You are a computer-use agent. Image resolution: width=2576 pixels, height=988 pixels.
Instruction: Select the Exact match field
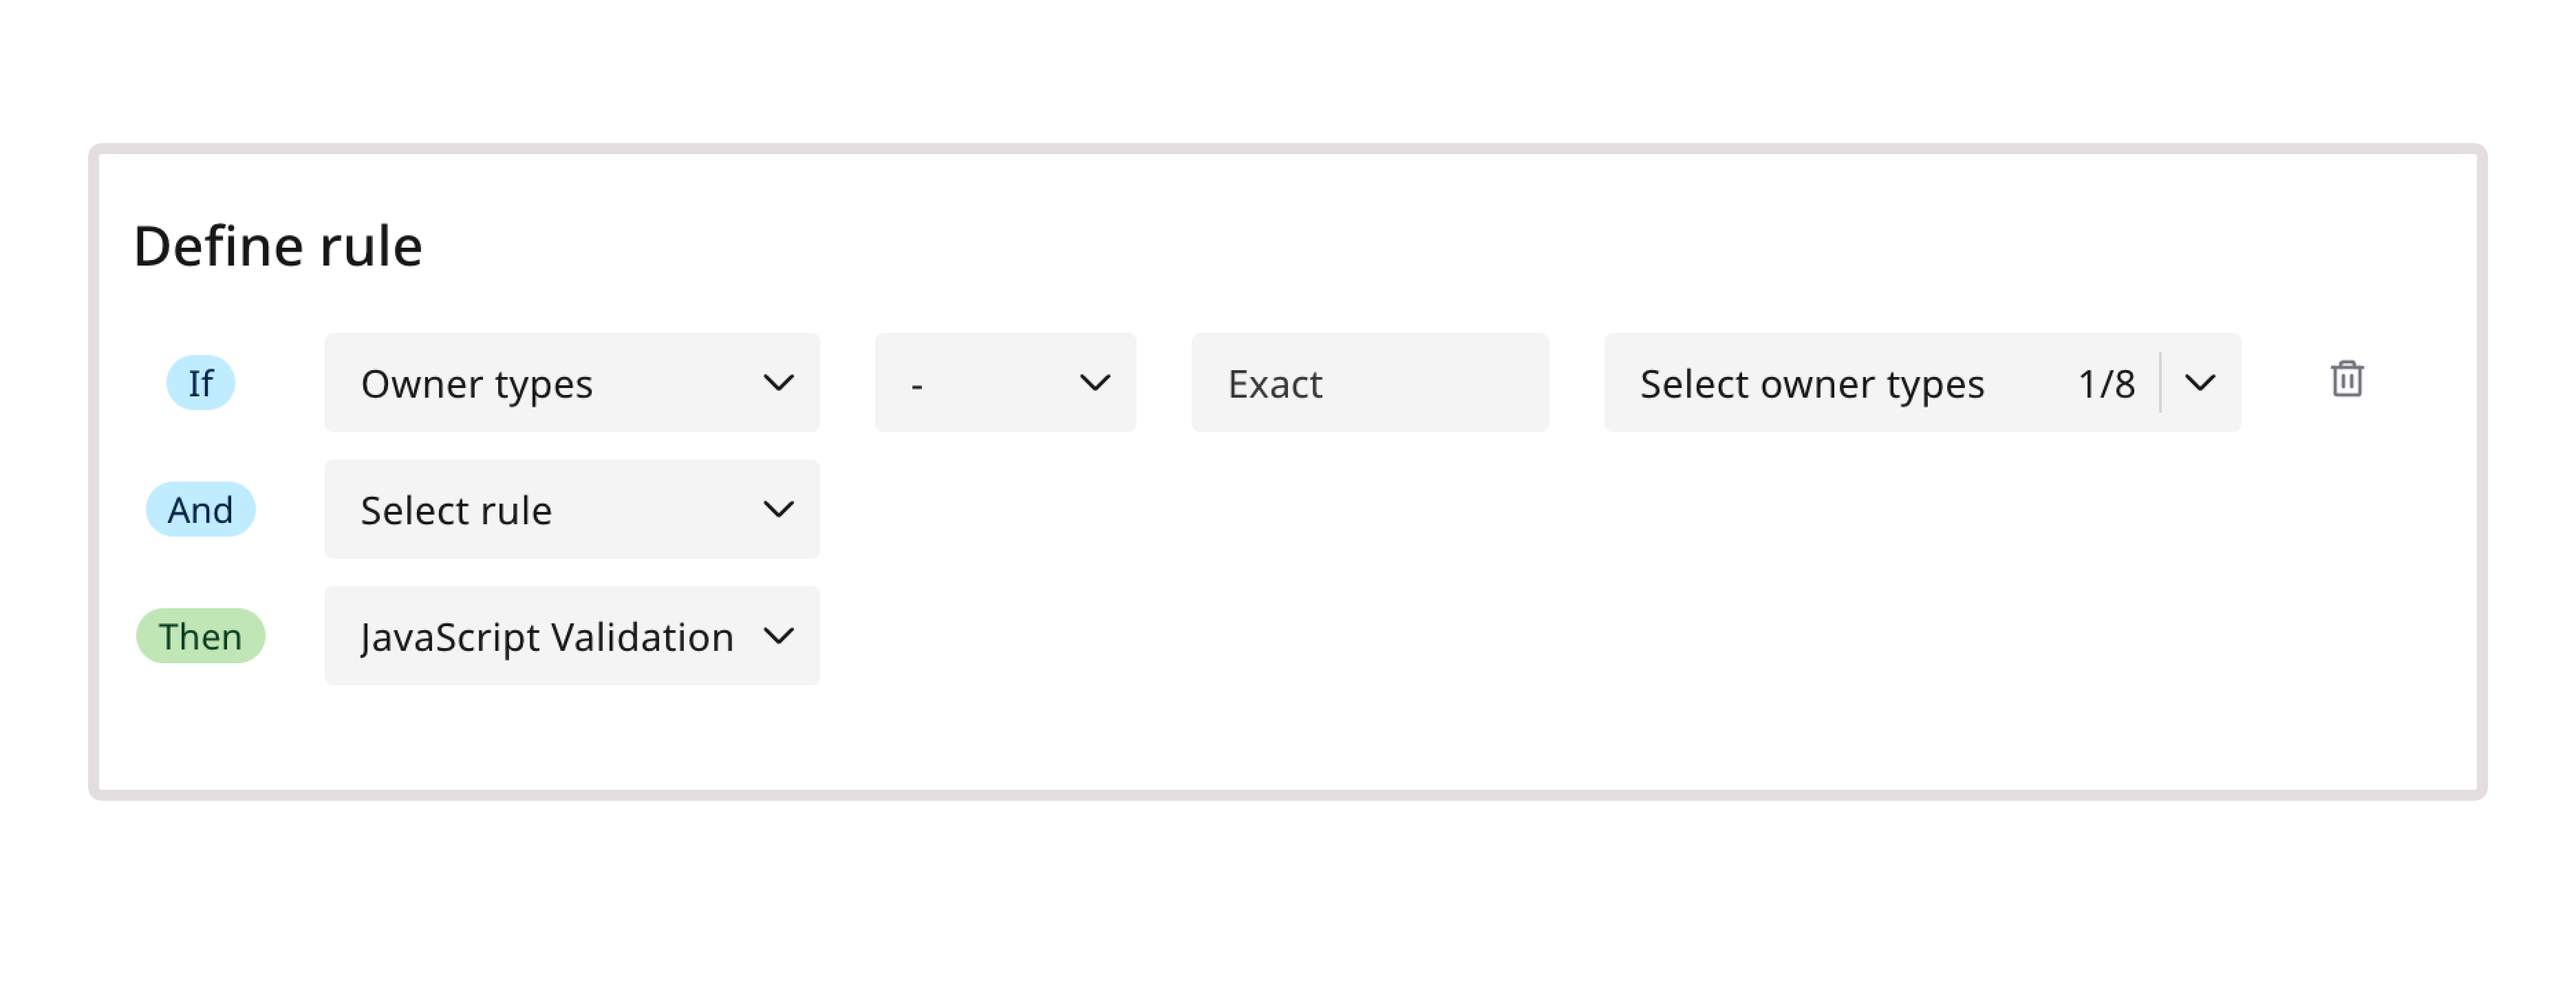[1370, 382]
